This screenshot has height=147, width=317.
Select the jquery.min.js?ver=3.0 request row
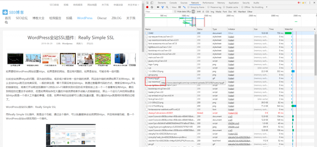[x=230, y=61]
